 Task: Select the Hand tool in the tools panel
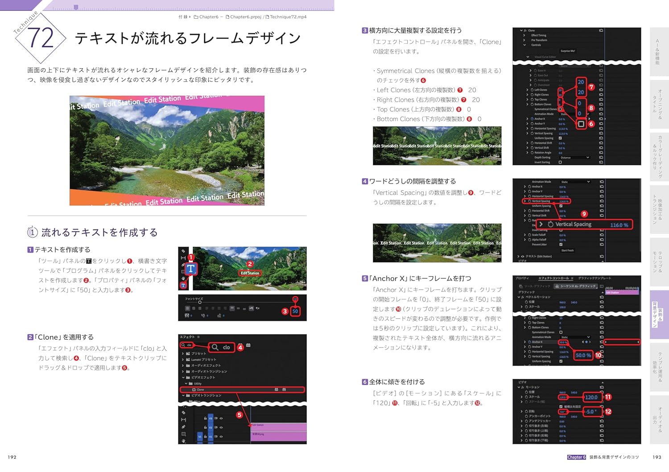183,279
